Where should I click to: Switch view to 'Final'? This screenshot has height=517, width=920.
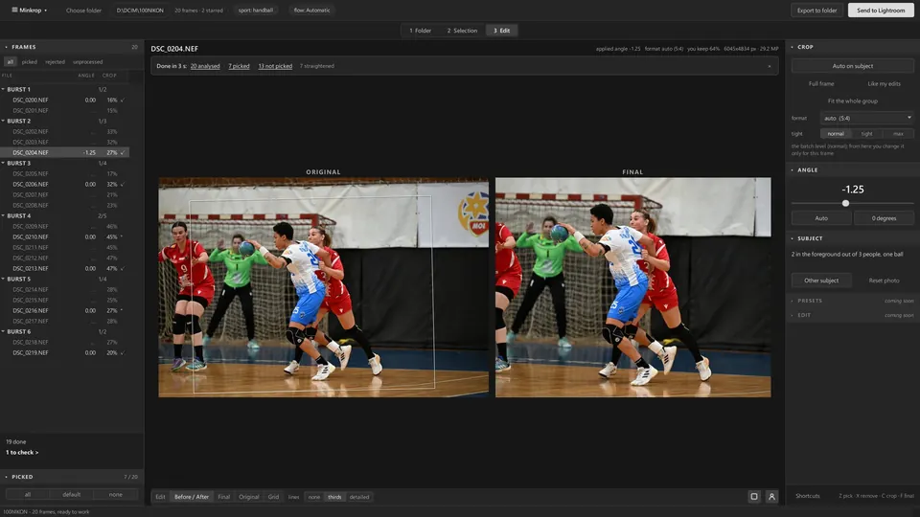pos(223,497)
